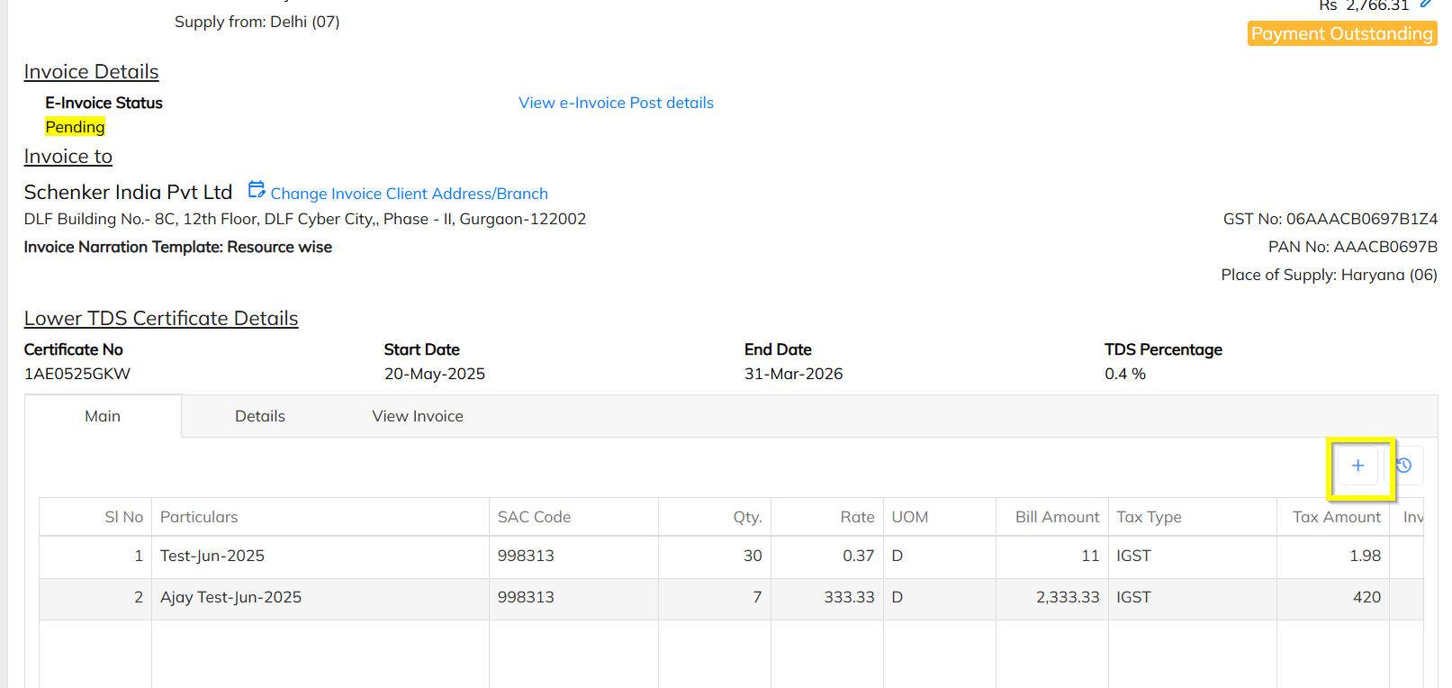Click the blue pencil icon beside the total amount

[1426, 5]
